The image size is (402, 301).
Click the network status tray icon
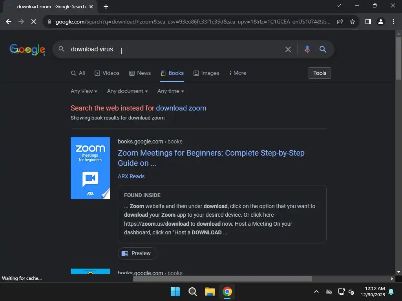click(341, 292)
